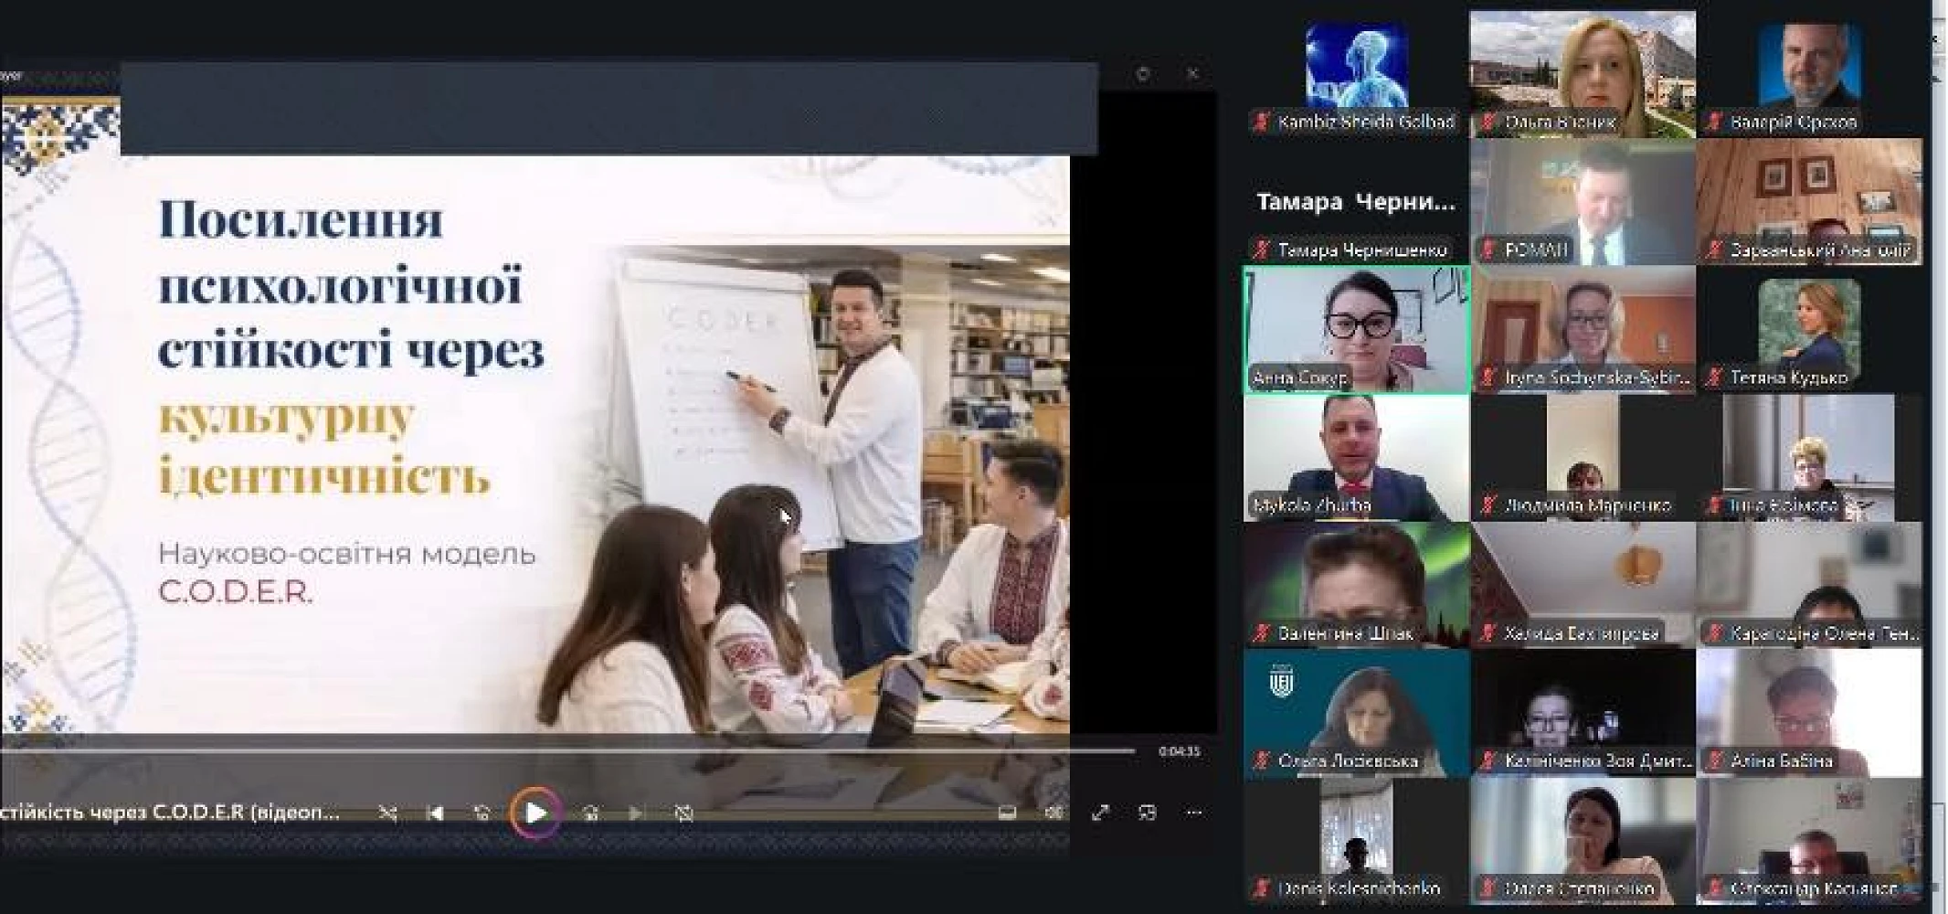Enter full screen with the expand arrows
The image size is (1948, 914).
coord(1100,813)
